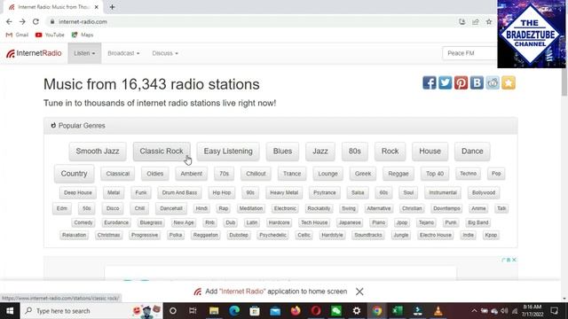Go forward with browser forward arrow

[x=22, y=21]
